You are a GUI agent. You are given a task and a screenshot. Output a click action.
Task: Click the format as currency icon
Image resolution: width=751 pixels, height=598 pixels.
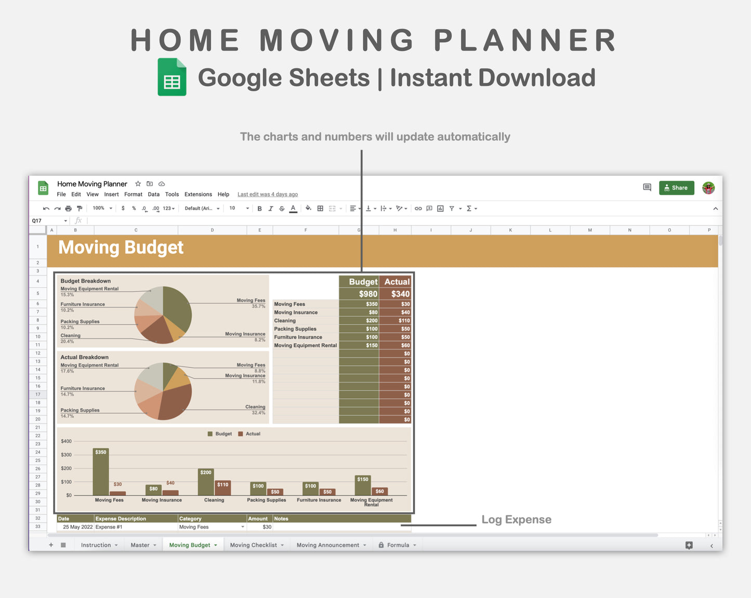(x=123, y=208)
